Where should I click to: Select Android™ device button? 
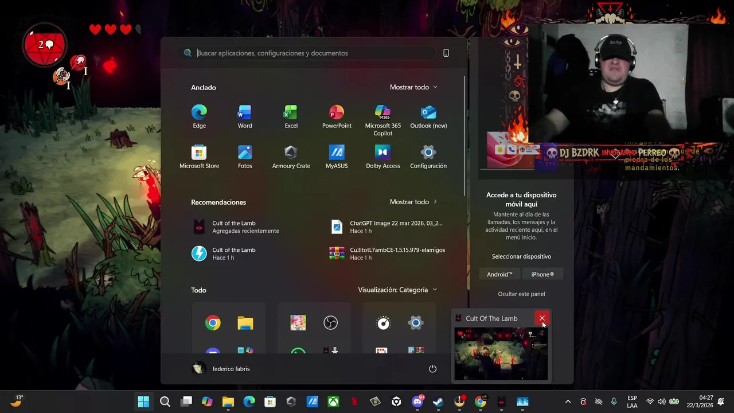[x=499, y=274]
